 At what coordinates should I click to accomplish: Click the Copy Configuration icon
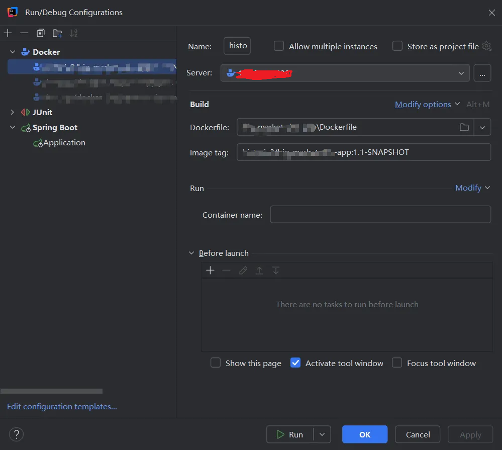tap(41, 33)
